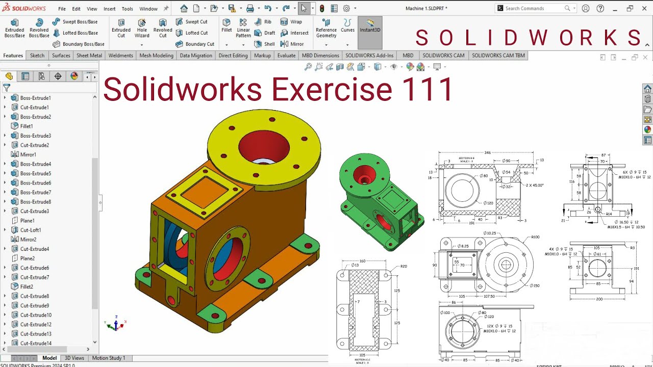Expand the Cut-Extrude1 feature
This screenshot has height=367, width=653.
pyautogui.click(x=5, y=108)
